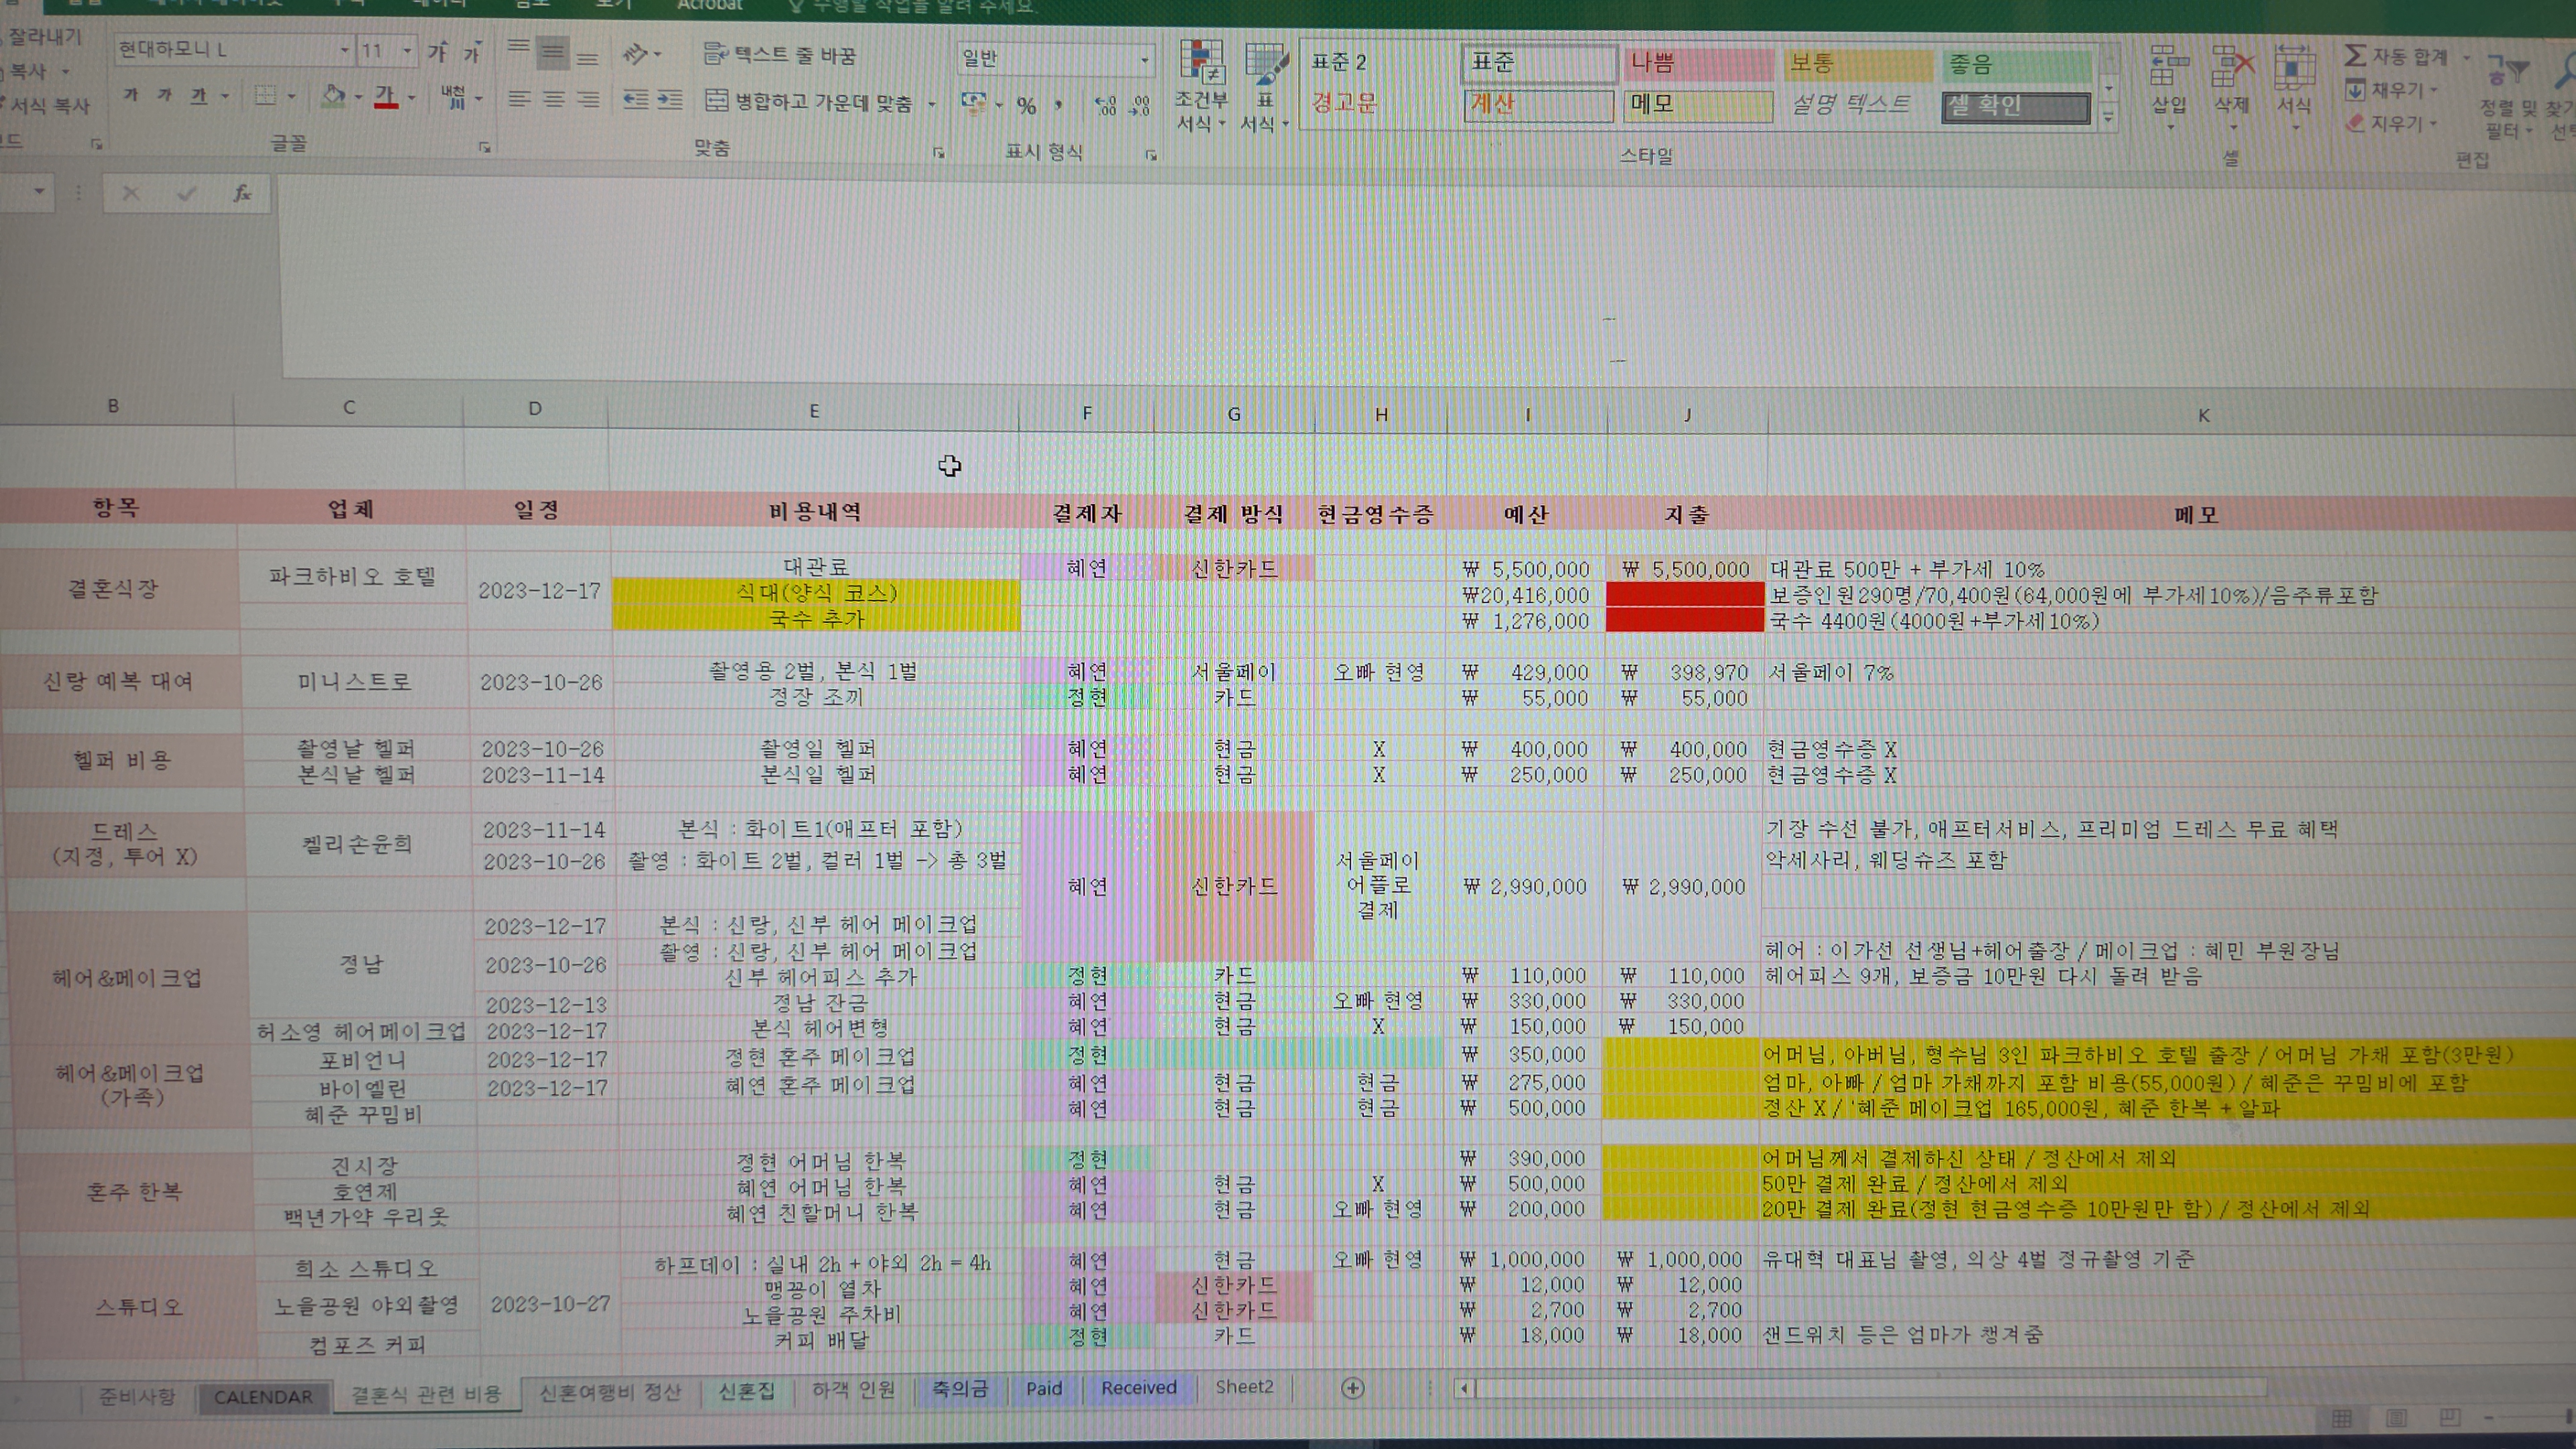Viewport: 2576px width, 1449px height.
Task: Open the fill color dropdown arrow
Action: pyautogui.click(x=358, y=98)
